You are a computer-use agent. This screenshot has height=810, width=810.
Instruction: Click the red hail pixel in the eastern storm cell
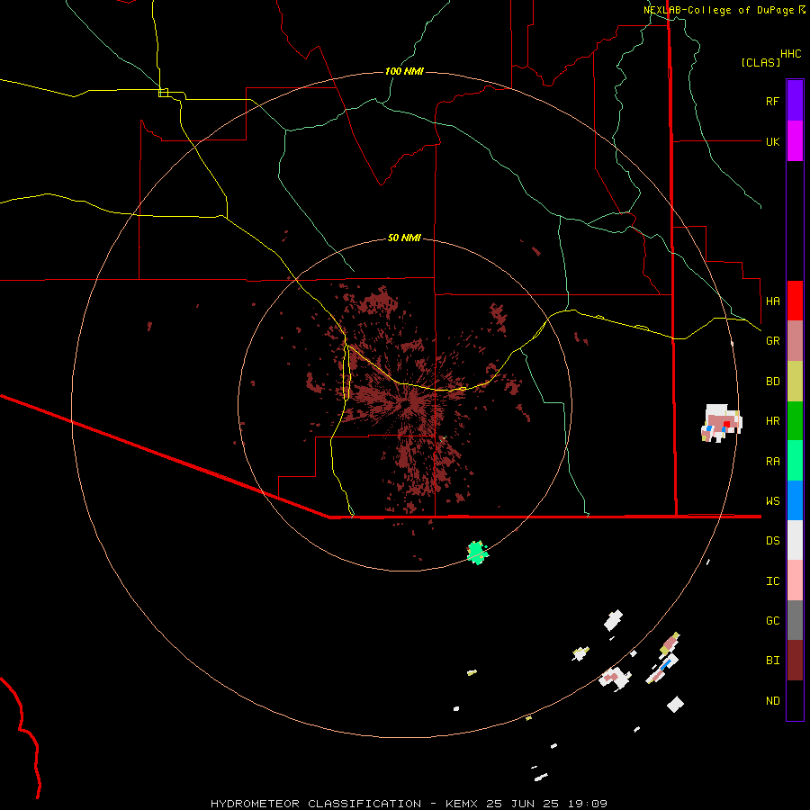click(726, 424)
